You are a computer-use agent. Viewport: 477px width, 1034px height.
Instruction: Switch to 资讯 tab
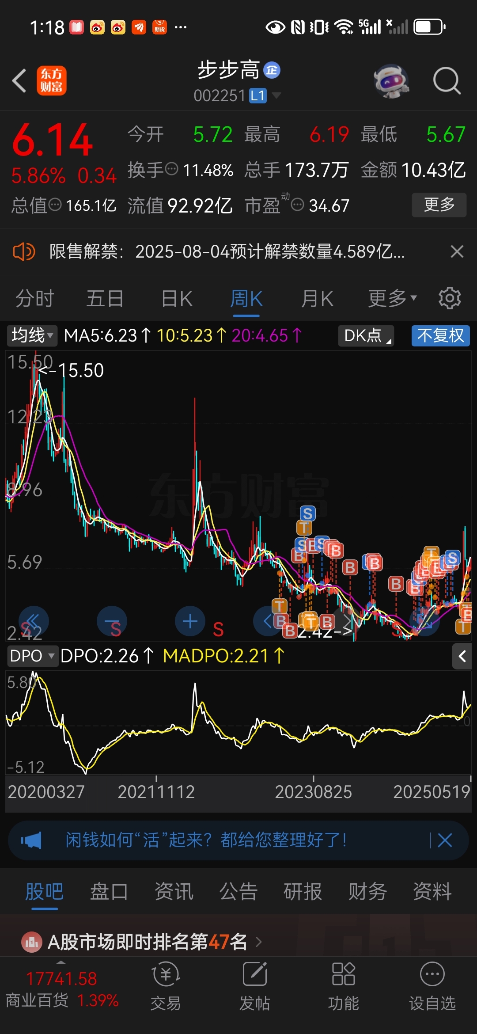(174, 892)
